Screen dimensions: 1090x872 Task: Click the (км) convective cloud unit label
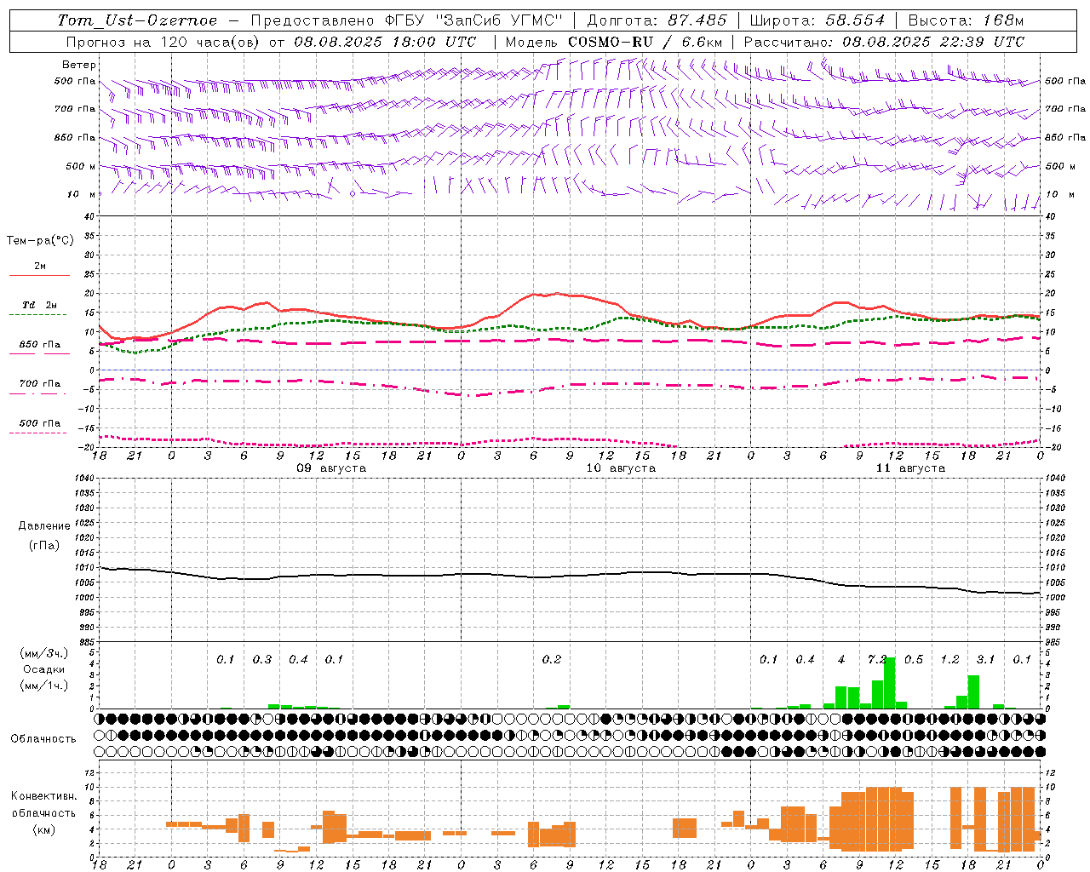point(44,829)
